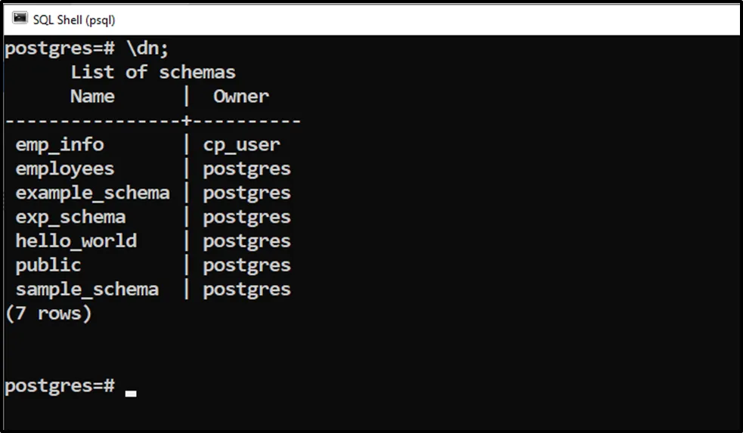Click the "(7 rows)" result count
Viewport: 743px width, 433px height.
pos(48,314)
